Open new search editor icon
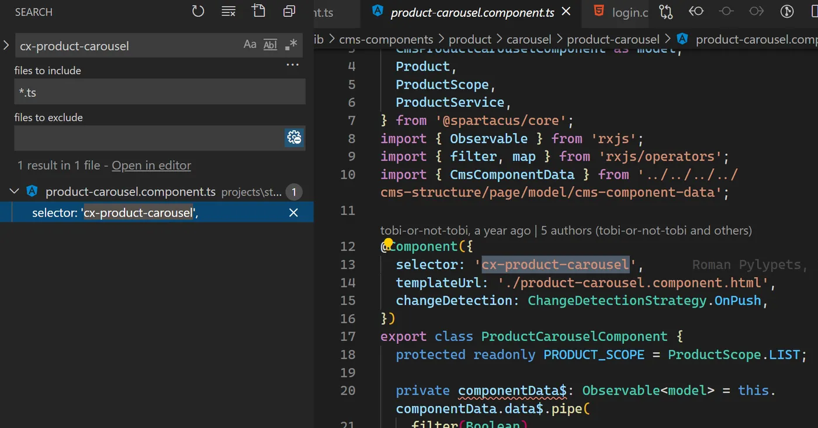Viewport: 818px width, 428px height. pos(258,11)
